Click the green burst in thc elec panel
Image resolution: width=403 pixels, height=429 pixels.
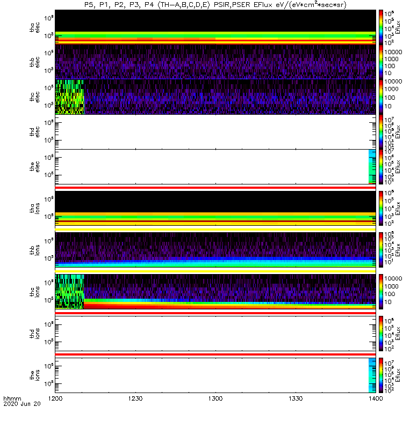click(x=70, y=97)
